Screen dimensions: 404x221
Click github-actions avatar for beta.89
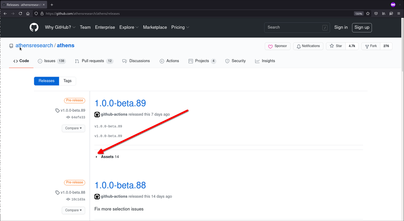(97, 115)
